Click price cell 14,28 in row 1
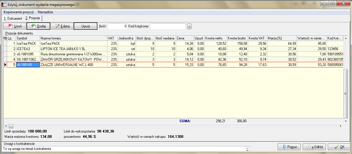This screenshot has height=154, width=352. click(x=185, y=43)
